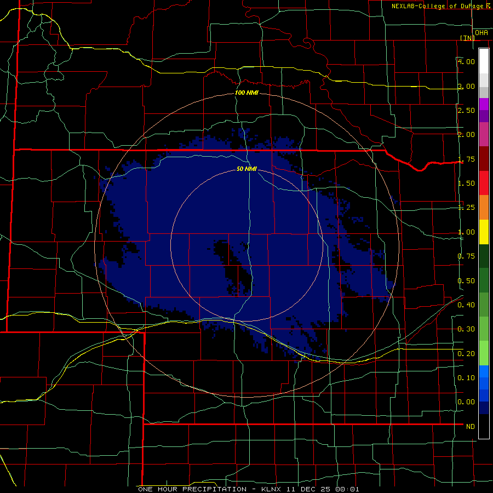Click the '1.75' legend value
493x493 pixels.
[x=466, y=159]
